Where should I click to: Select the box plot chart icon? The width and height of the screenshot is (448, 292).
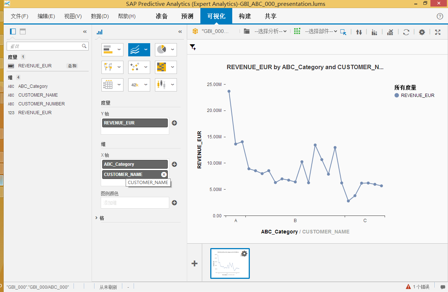point(161,85)
